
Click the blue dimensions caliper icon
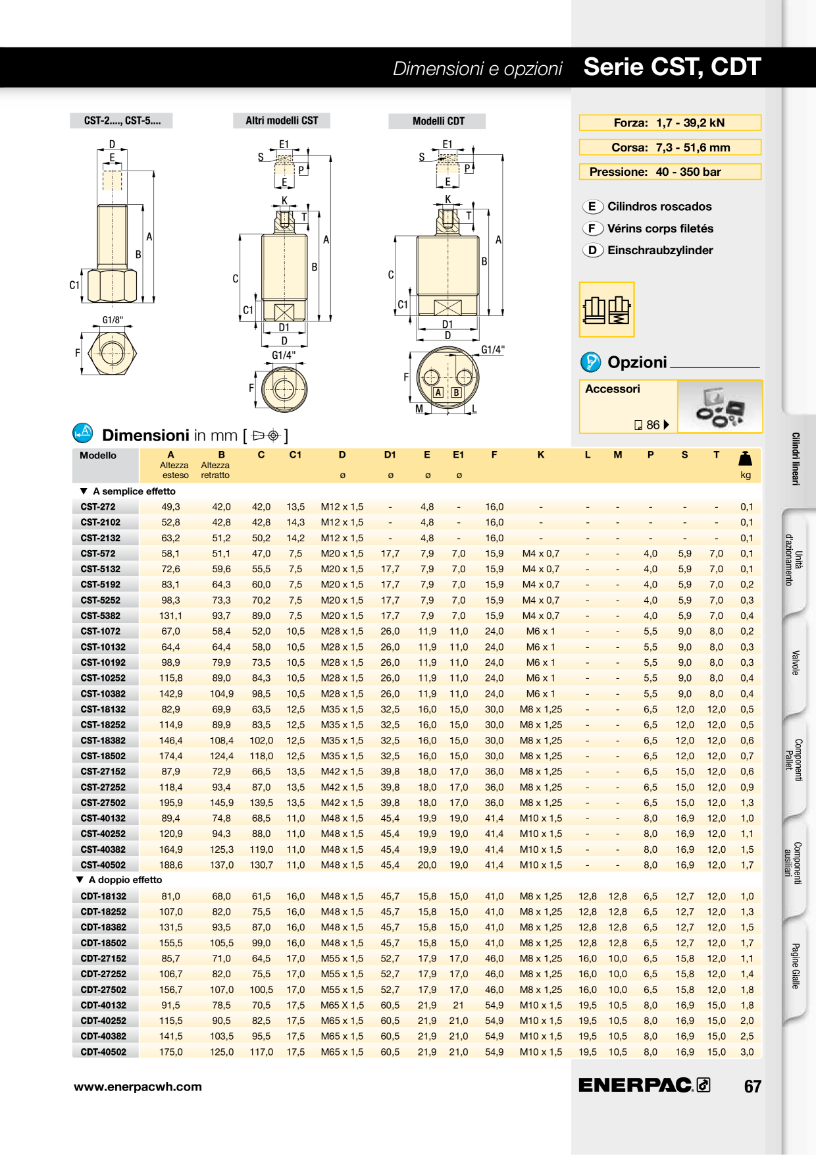pyautogui.click(x=83, y=433)
